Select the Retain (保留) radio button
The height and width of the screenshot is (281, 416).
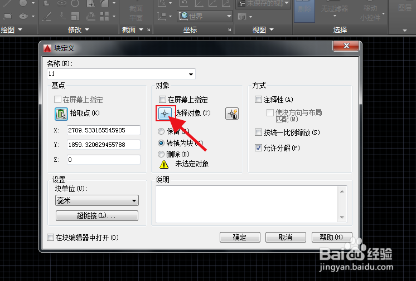point(161,131)
